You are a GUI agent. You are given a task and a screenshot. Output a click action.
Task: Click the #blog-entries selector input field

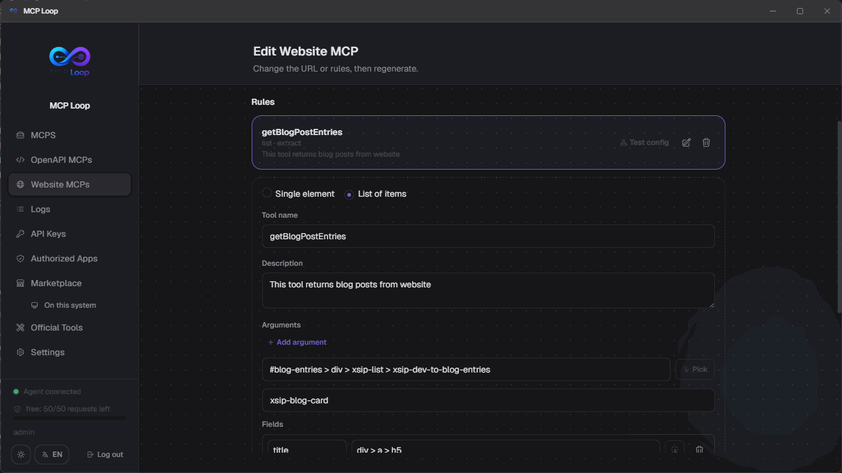click(x=466, y=369)
